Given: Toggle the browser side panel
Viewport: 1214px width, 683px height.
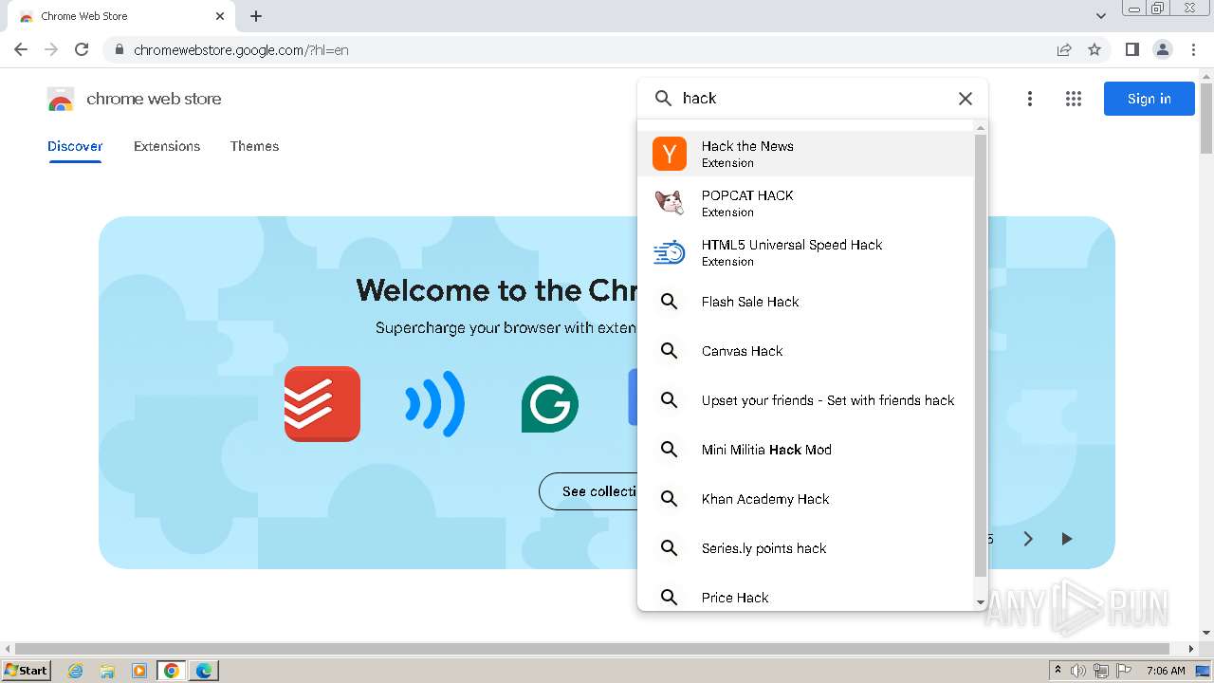Looking at the screenshot, I should coord(1132,49).
